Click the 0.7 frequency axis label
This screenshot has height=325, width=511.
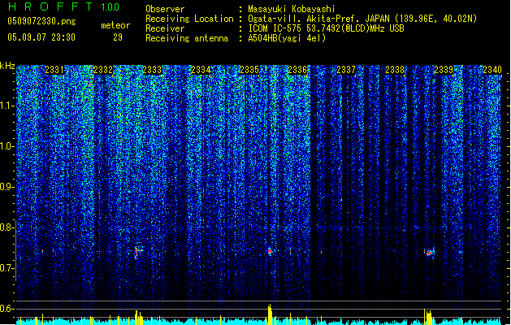[x=6, y=268]
